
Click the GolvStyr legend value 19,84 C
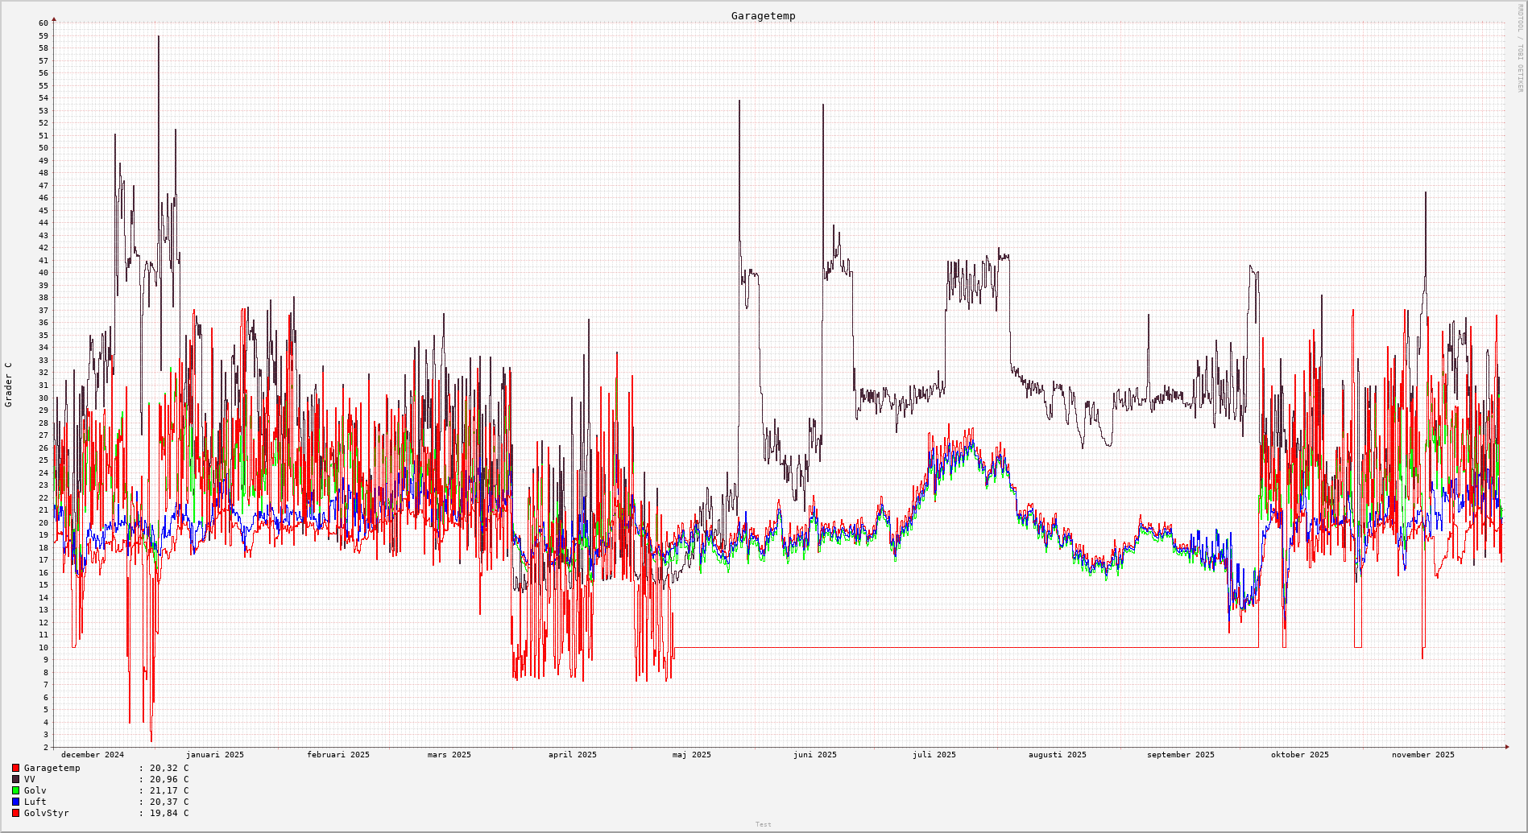[x=169, y=813]
